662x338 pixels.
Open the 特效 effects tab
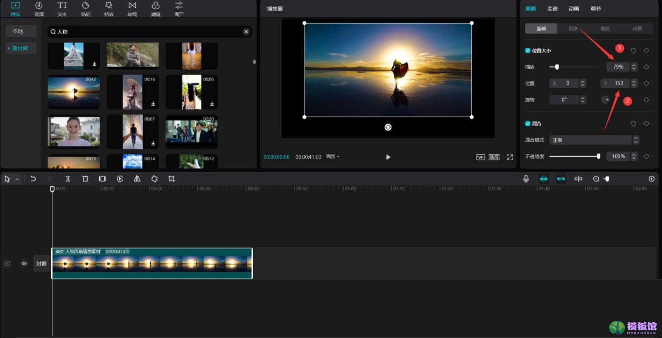pyautogui.click(x=109, y=9)
